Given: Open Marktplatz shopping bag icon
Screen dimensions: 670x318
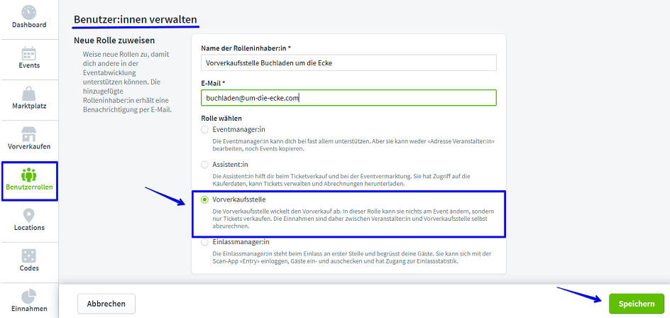Looking at the screenshot, I should coord(29,94).
